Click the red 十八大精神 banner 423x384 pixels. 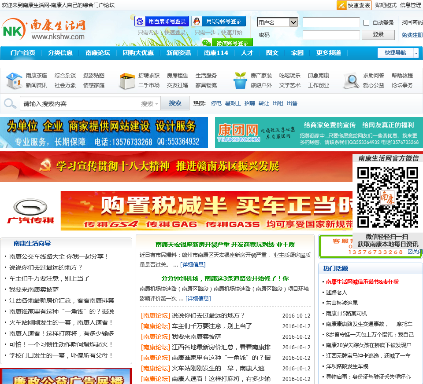(x=176, y=167)
